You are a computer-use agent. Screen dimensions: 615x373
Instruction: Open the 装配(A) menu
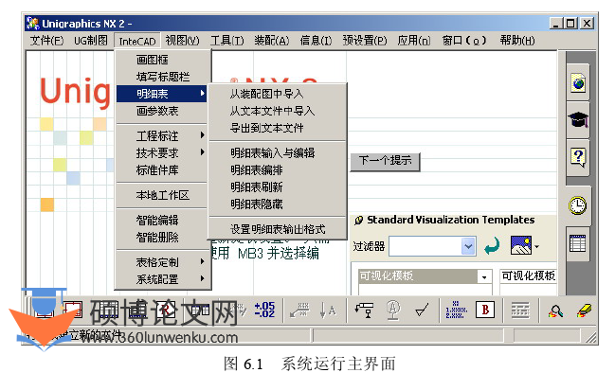(272, 41)
